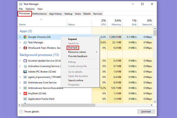Switch to the Performance tab

[x=40, y=14]
